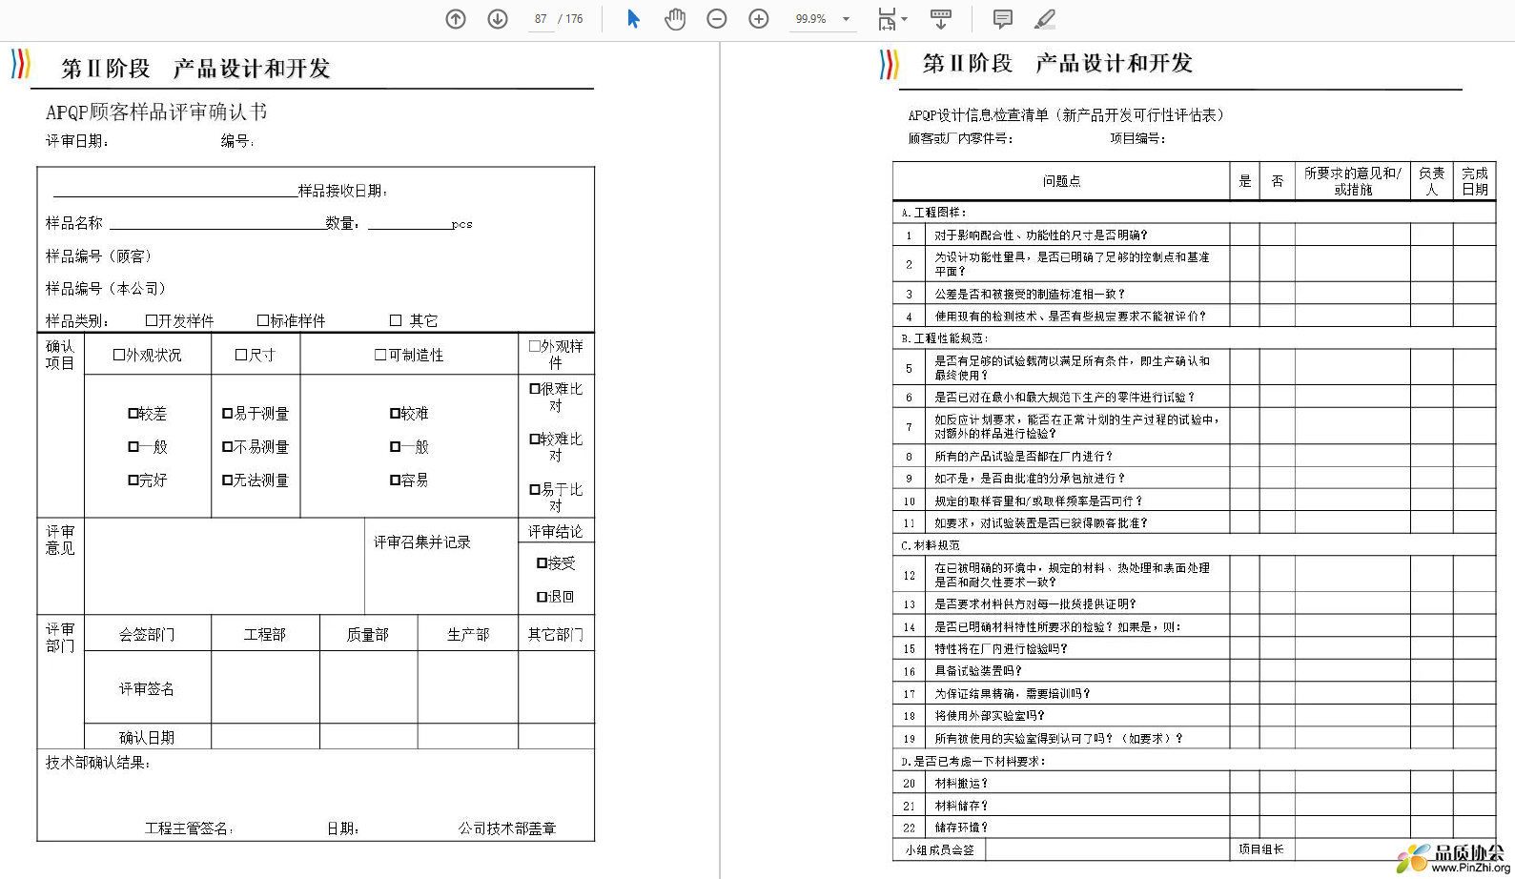Click the 其它部门 column header
This screenshot has height=879, width=1515.
(556, 634)
